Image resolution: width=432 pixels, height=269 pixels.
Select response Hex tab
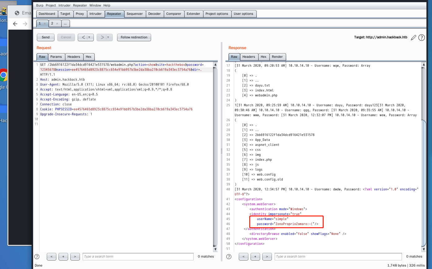click(x=264, y=57)
